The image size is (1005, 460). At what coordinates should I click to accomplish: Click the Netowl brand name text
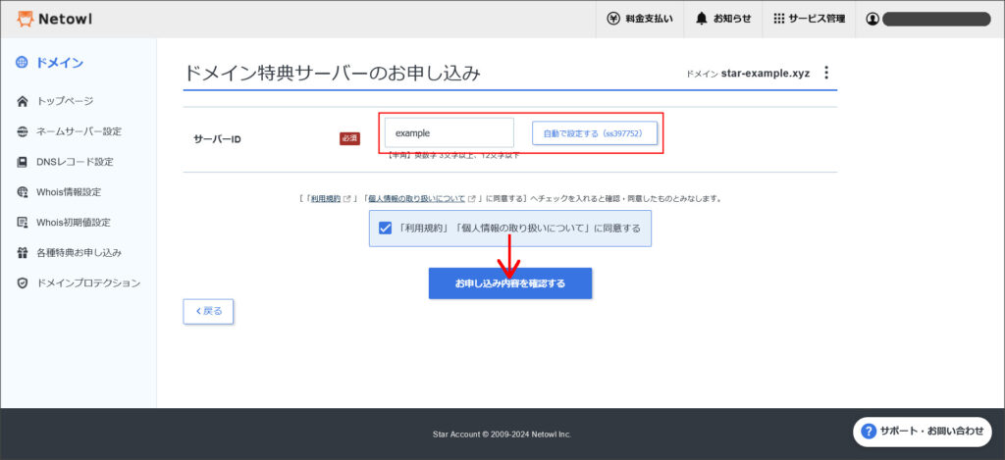coord(65,20)
